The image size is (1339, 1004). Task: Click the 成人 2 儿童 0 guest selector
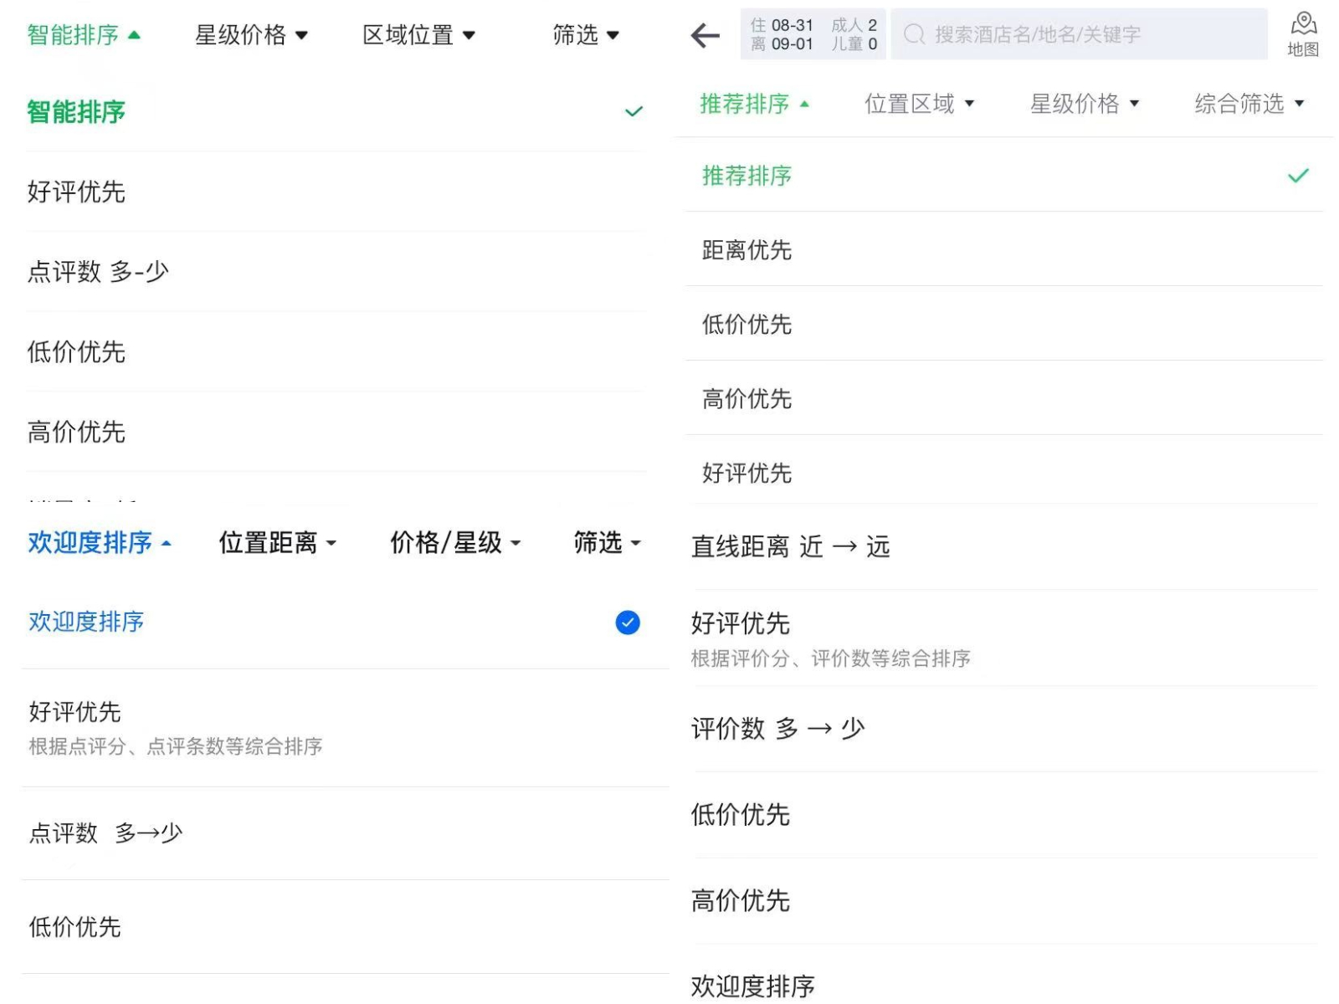[x=854, y=34]
